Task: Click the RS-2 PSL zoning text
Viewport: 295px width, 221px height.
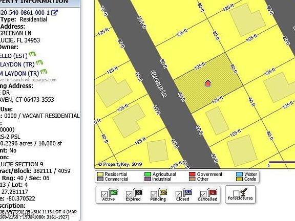Action: (x=10, y=137)
